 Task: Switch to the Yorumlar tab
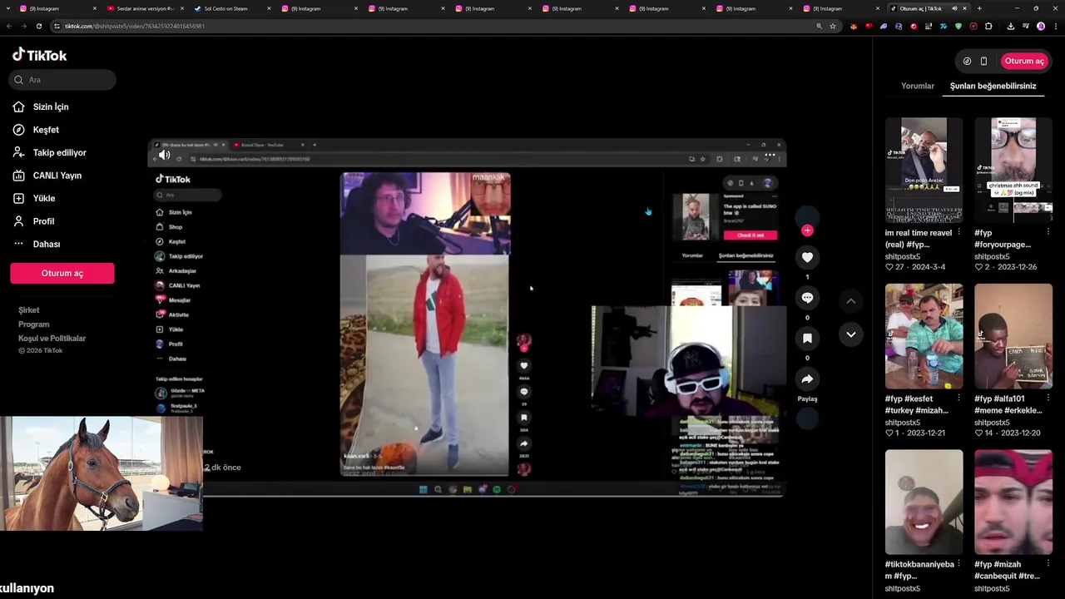coord(918,86)
